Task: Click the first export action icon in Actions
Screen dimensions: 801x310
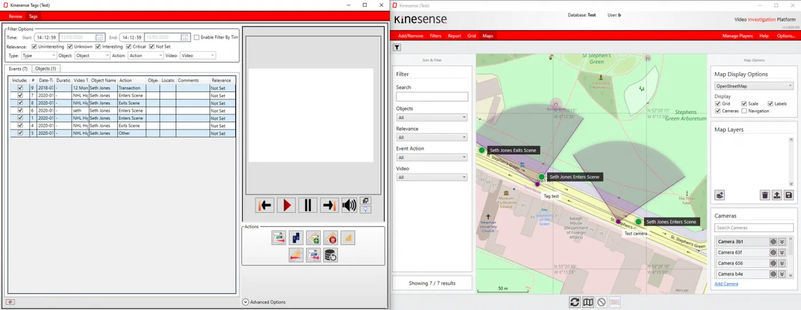Action: point(279,237)
